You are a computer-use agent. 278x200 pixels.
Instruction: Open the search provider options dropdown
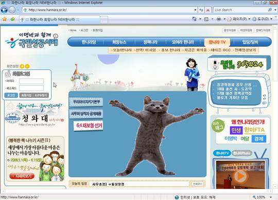[275, 10]
